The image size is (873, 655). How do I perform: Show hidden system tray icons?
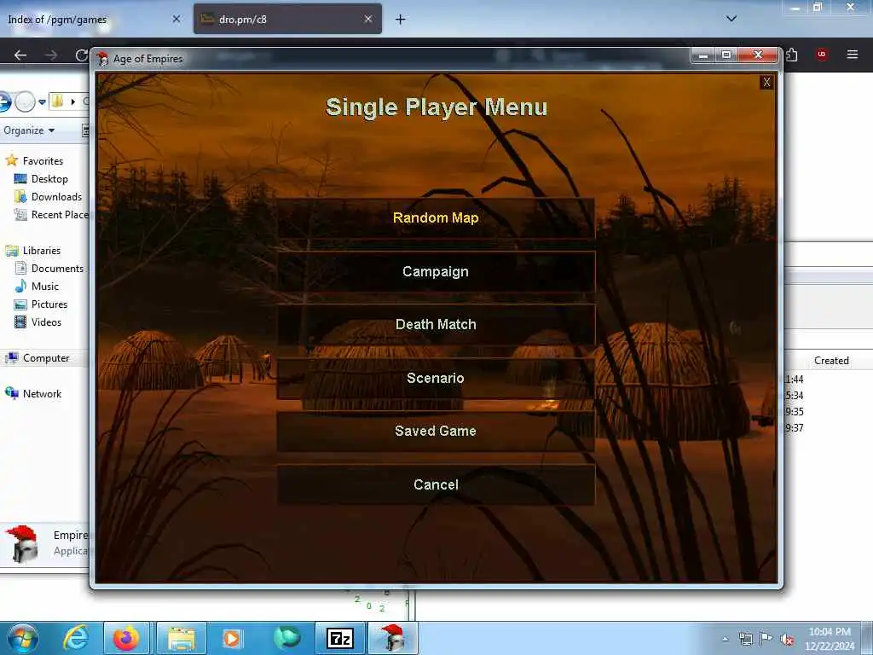point(725,640)
